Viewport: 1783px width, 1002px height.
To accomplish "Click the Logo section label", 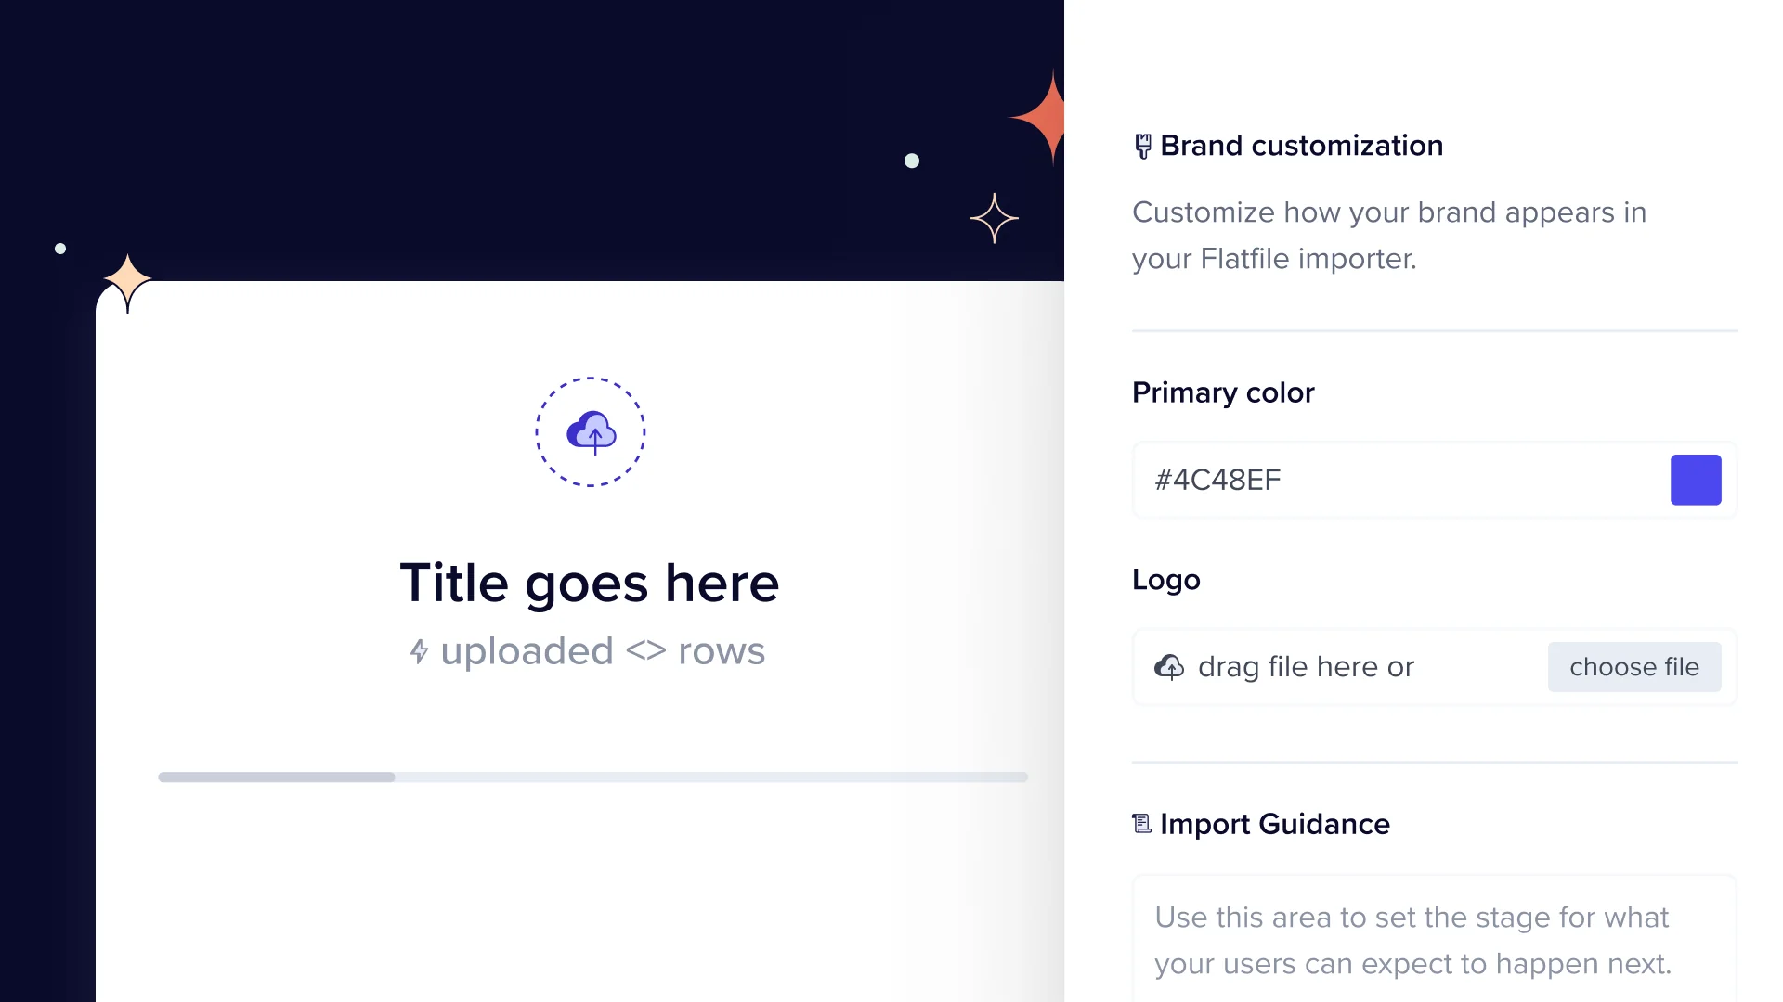I will click(1165, 580).
